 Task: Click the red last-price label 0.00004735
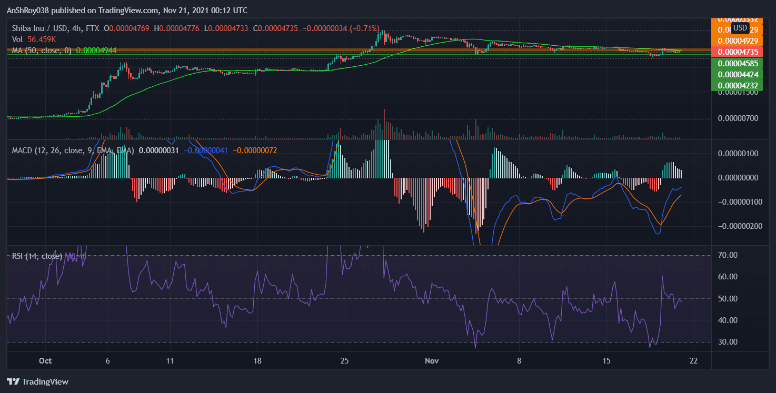(x=739, y=52)
